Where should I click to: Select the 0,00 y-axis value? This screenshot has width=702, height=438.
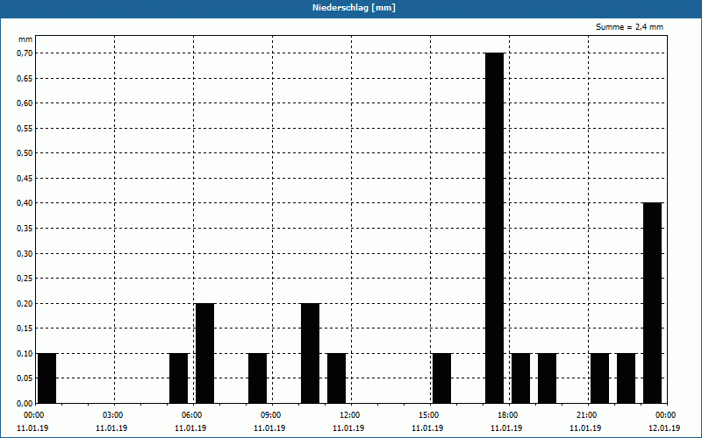[x=25, y=404]
